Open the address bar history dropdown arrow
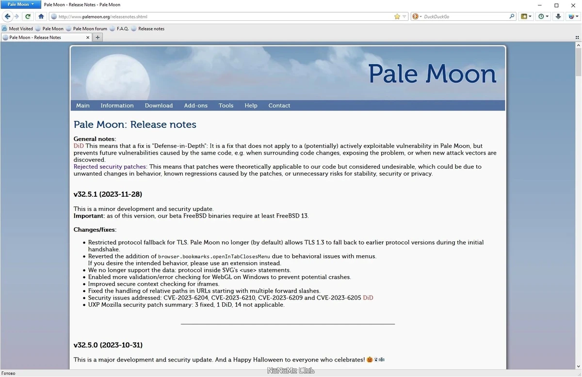Screen dimensions: 582x377 (404, 16)
